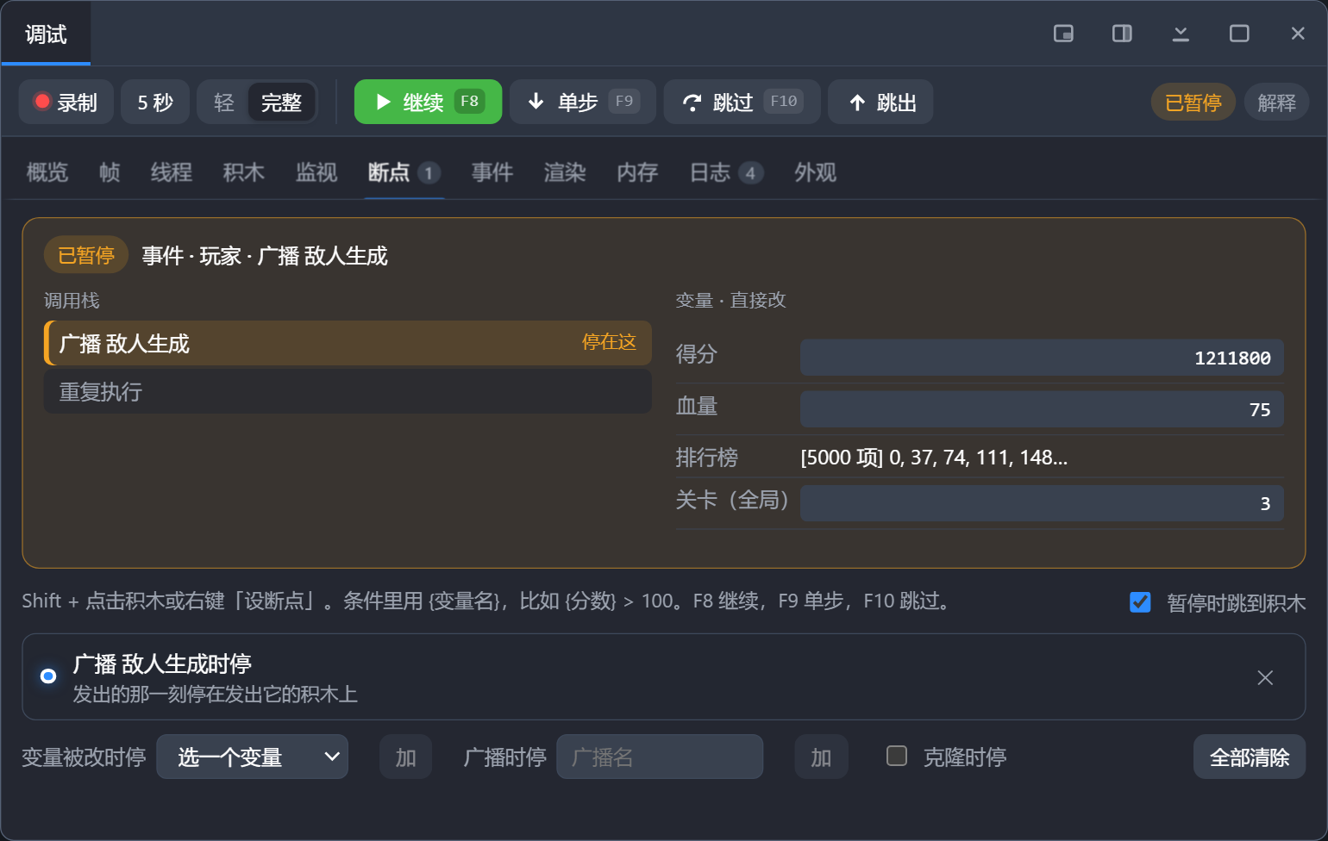Image resolution: width=1328 pixels, height=841 pixels.
Task: Open the 帧 tab
Action: point(110,172)
